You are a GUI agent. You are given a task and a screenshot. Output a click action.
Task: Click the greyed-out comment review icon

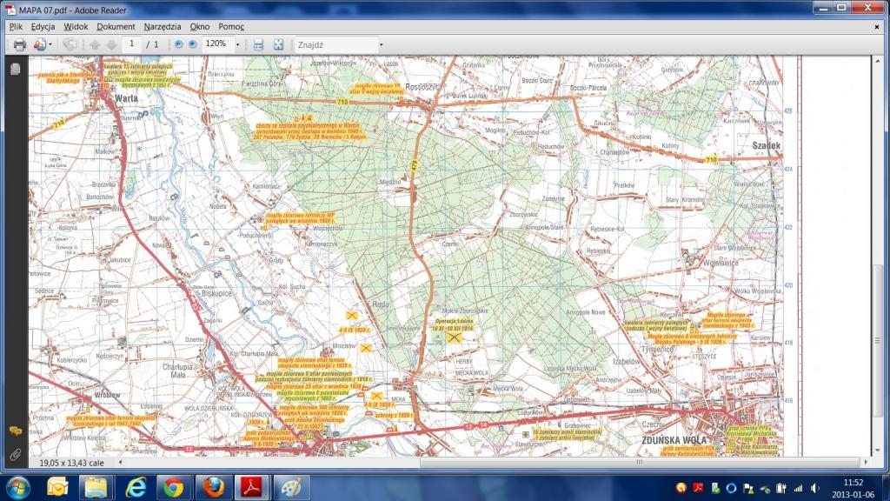point(70,44)
